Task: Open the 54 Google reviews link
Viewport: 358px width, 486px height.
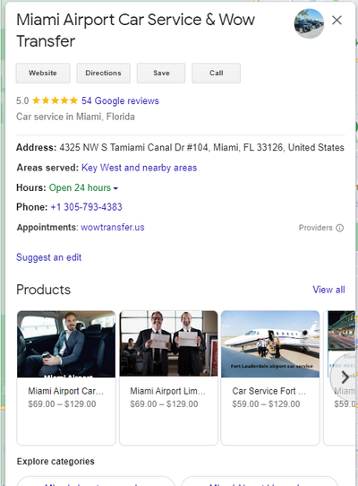Action: coord(120,100)
